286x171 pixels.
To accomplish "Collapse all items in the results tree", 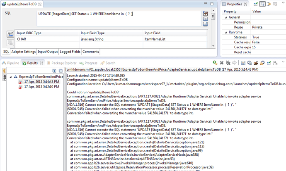I will [61, 71].
